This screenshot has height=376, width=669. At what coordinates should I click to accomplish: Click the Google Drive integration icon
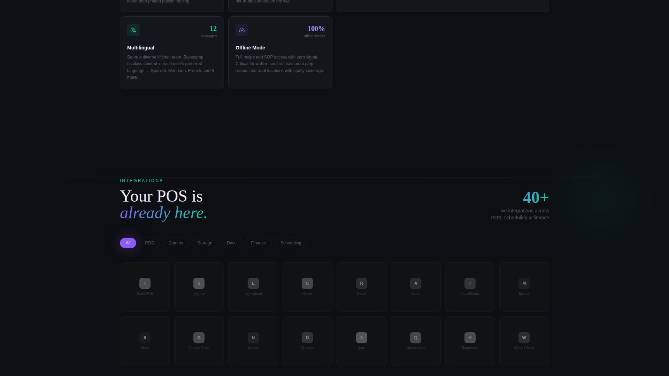(199, 338)
